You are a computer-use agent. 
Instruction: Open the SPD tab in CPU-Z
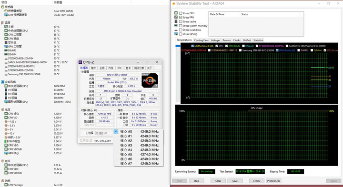[x=120, y=68]
